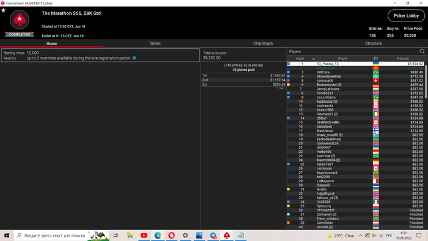Click the 2nd place $1,157.34 prize row
Image resolution: width=428 pixels, height=241 pixels.
click(243, 80)
